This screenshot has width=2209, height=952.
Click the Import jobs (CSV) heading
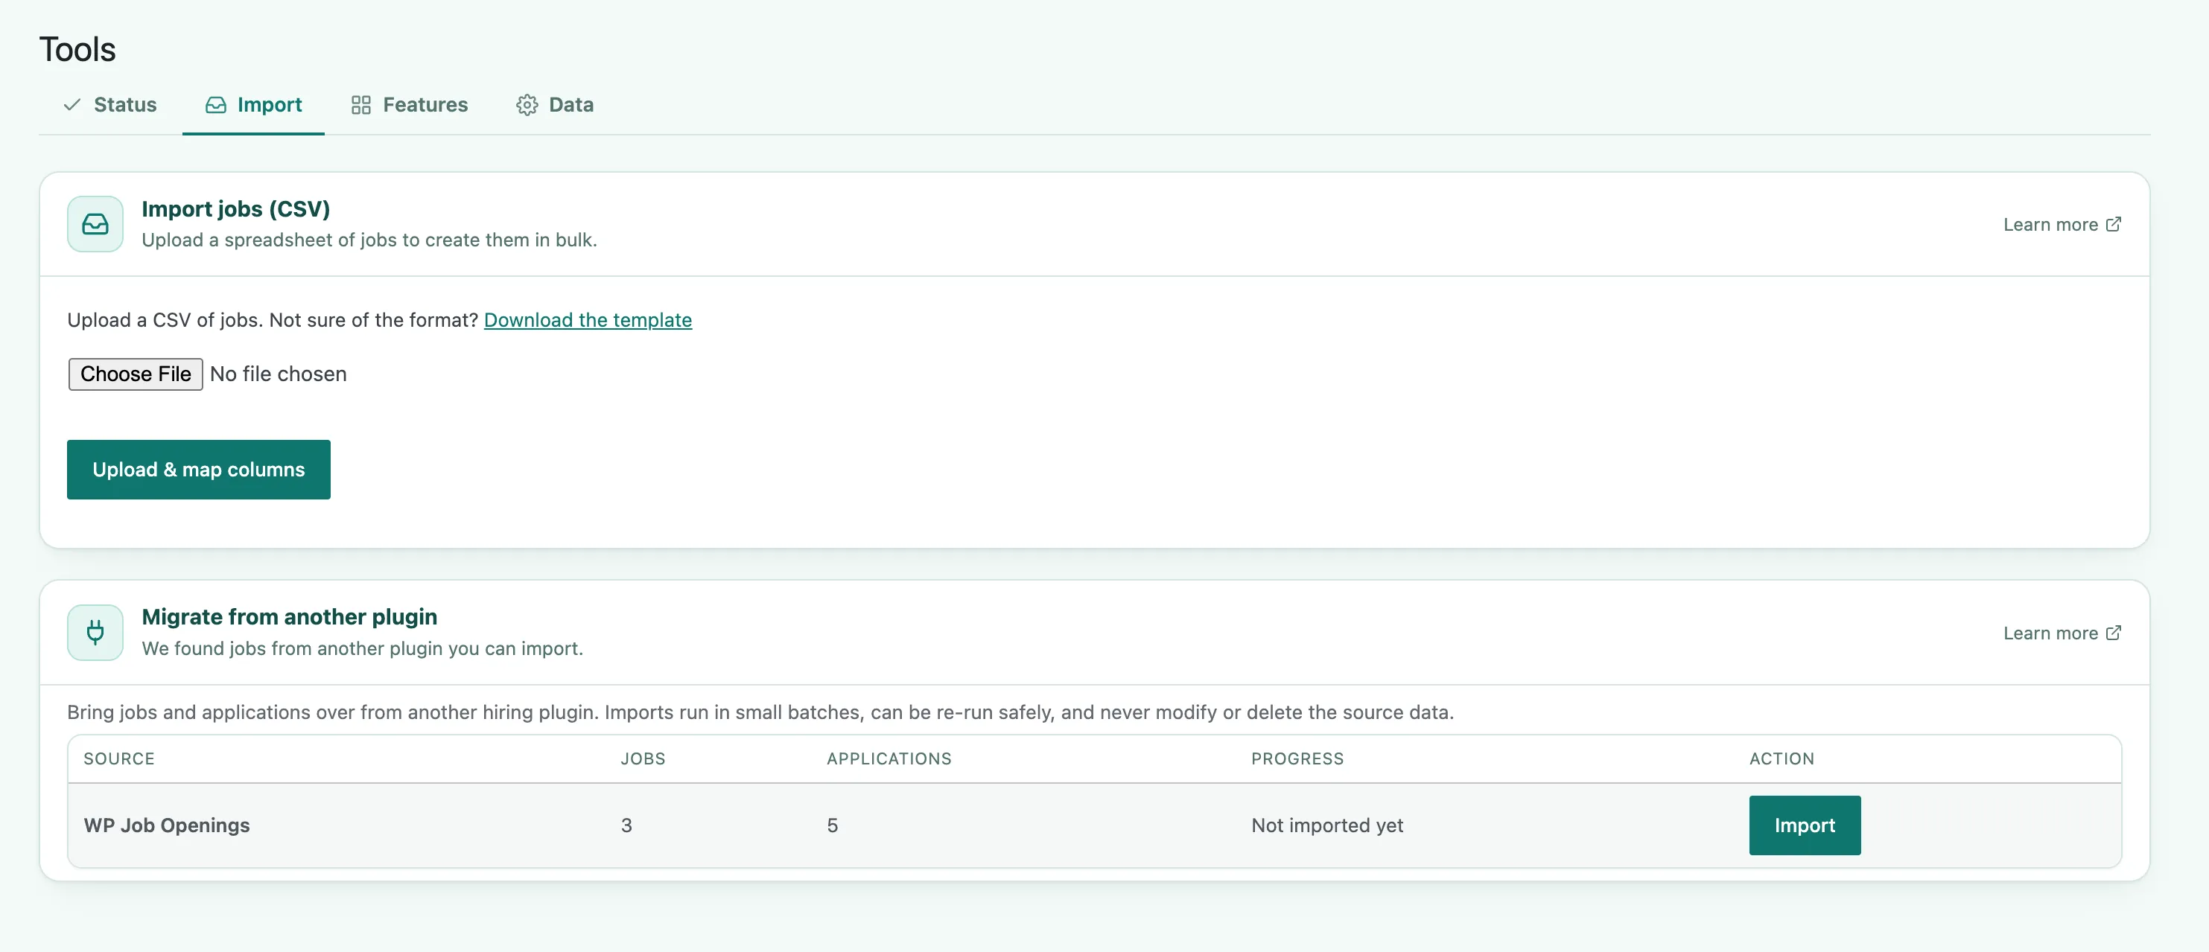click(x=236, y=209)
